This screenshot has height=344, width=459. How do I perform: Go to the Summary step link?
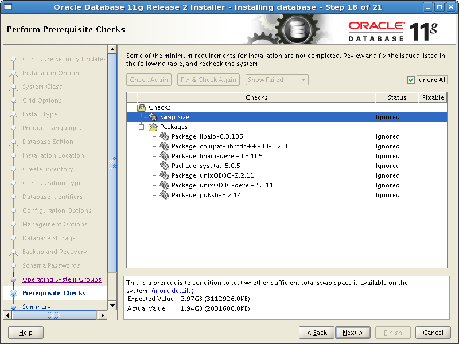pos(37,307)
